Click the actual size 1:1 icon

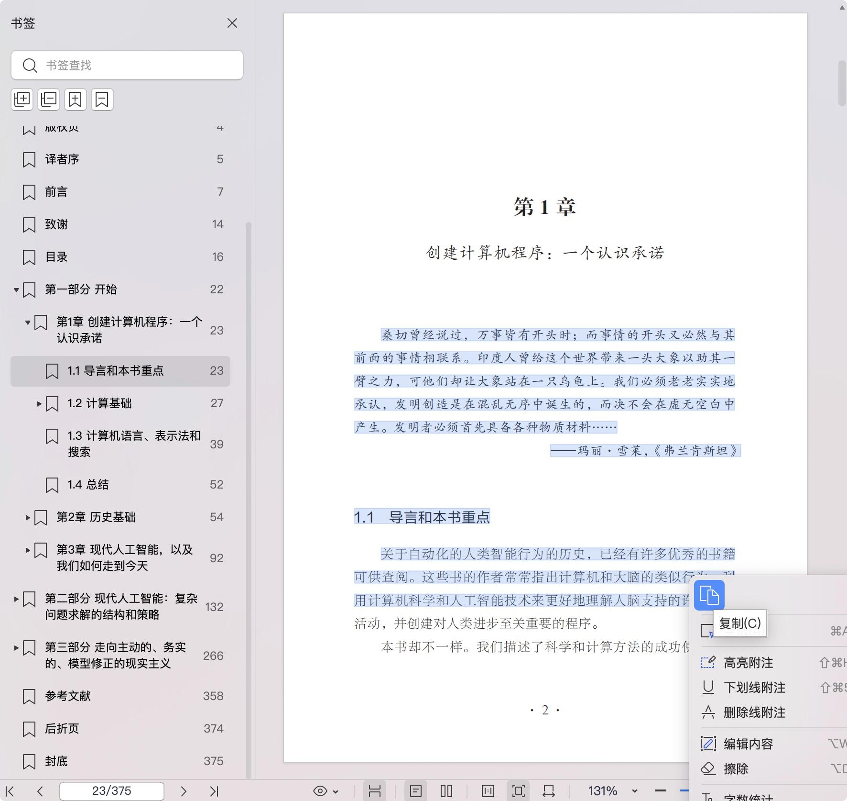[488, 790]
